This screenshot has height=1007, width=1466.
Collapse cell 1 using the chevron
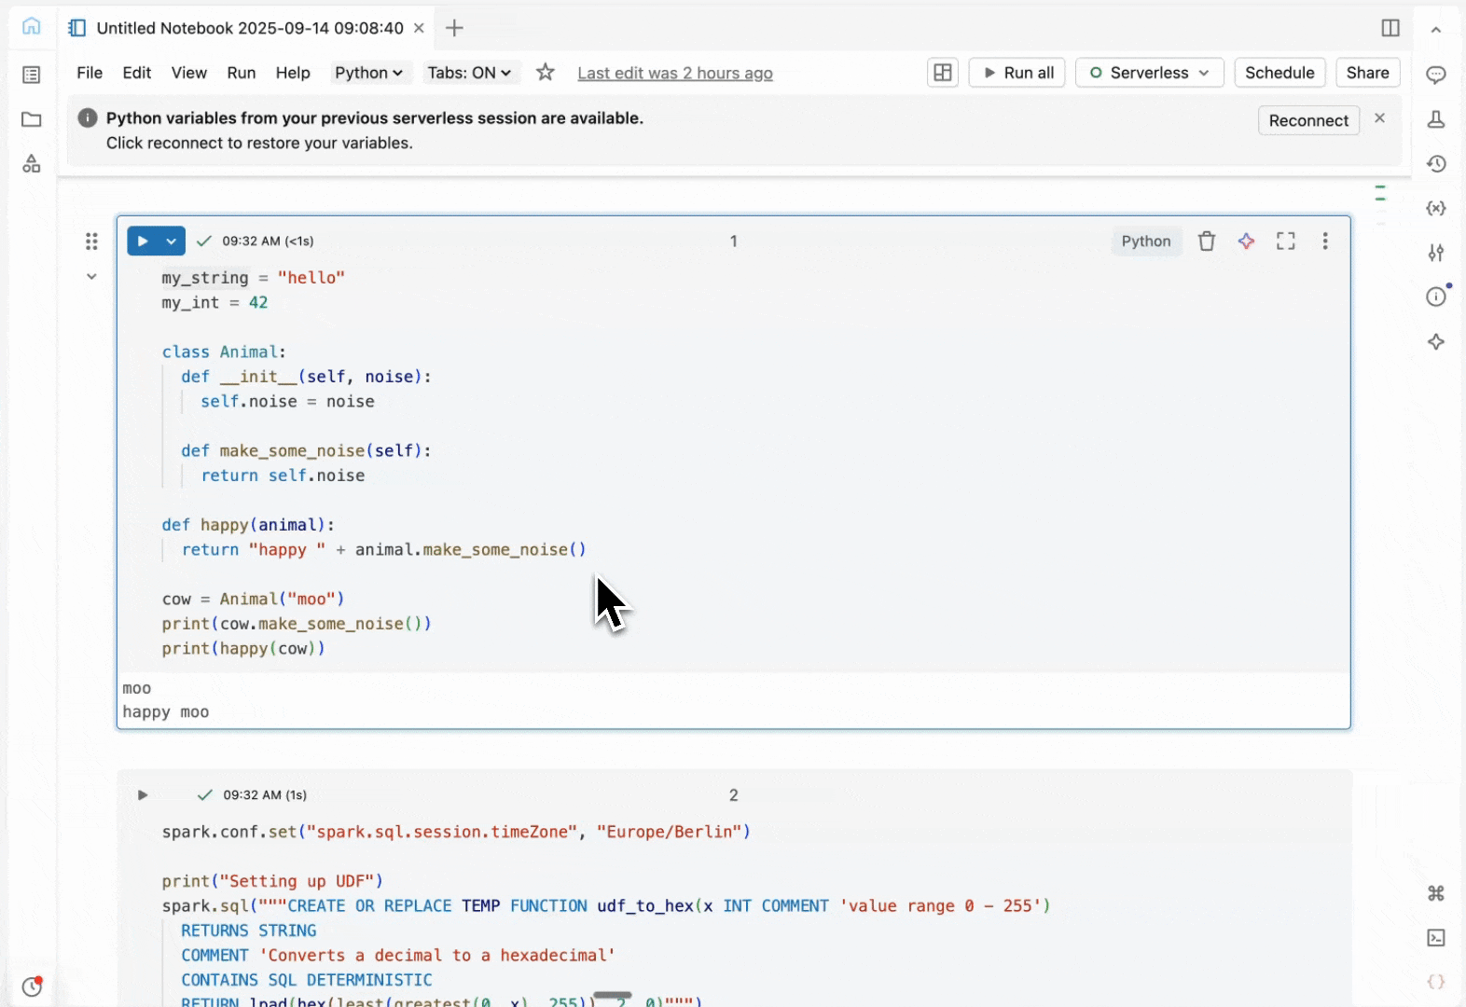91,276
